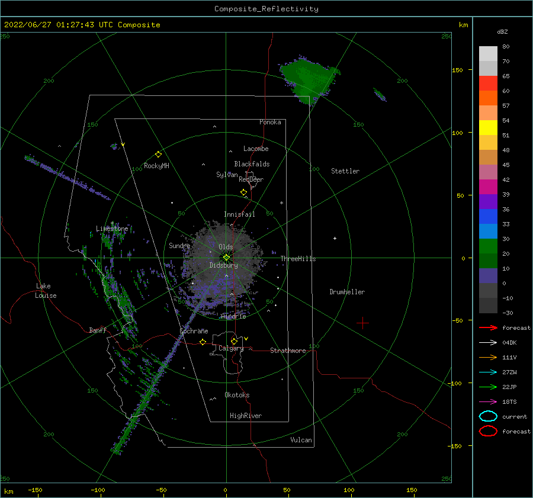Click the Stettler city label
The image size is (533, 498).
pyautogui.click(x=345, y=171)
